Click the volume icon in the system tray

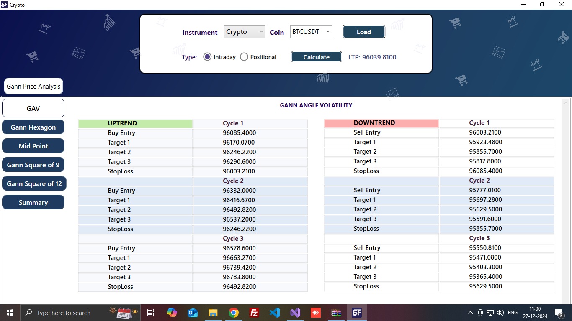click(500, 313)
